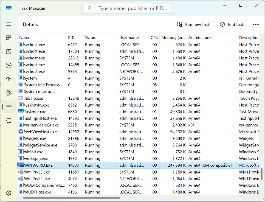Open App history from the sidebar
Screen dimensions: 265x202
8,65
